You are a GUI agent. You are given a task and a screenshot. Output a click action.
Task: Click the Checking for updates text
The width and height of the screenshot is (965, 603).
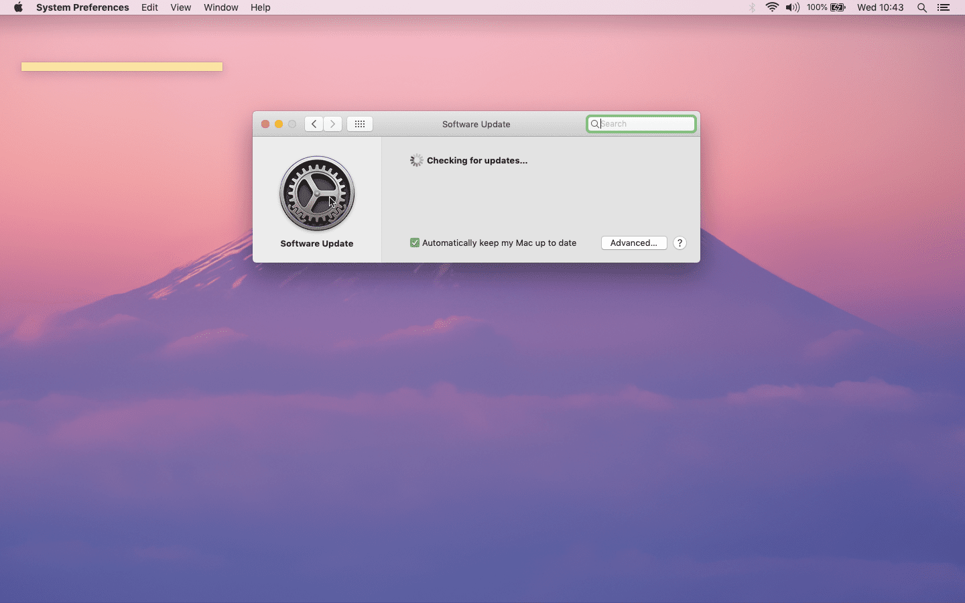477,160
